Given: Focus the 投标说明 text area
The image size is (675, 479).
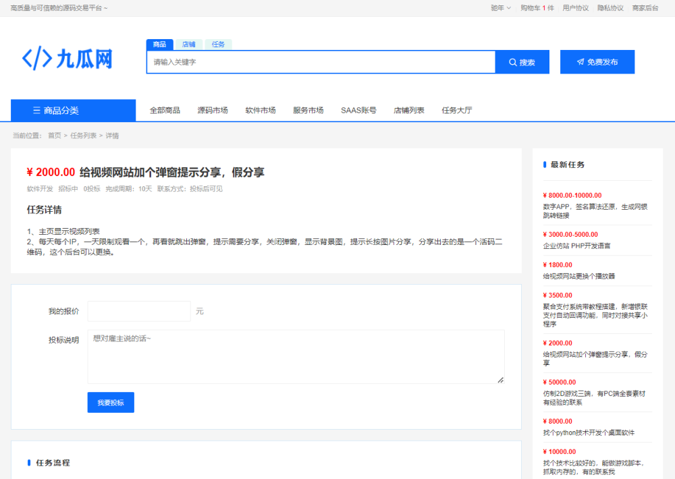Looking at the screenshot, I should (296, 357).
